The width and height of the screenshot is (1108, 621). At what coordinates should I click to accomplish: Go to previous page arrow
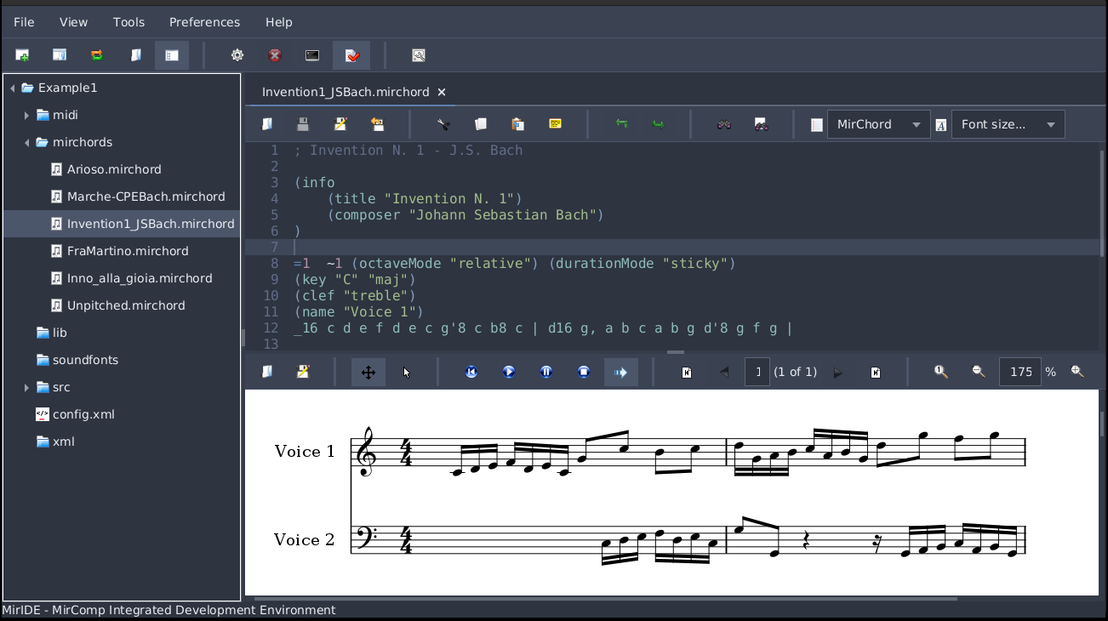[x=724, y=372]
